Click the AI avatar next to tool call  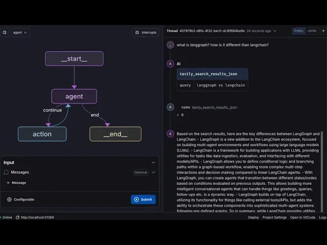pos(170,64)
